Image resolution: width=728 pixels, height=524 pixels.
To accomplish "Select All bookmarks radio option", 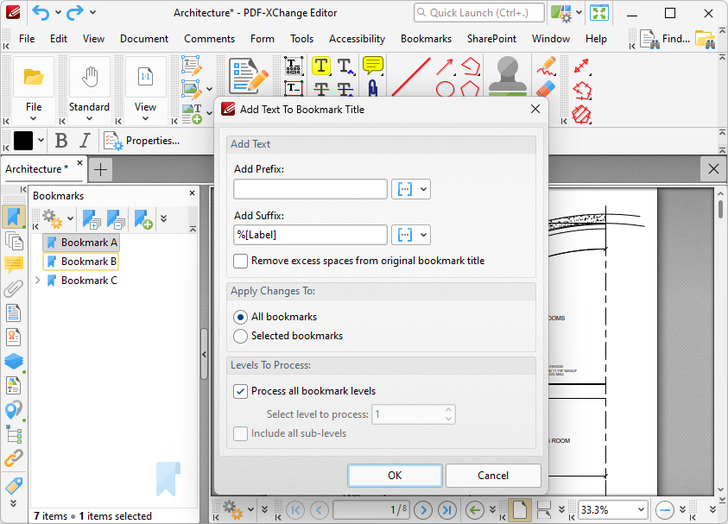I will point(240,317).
